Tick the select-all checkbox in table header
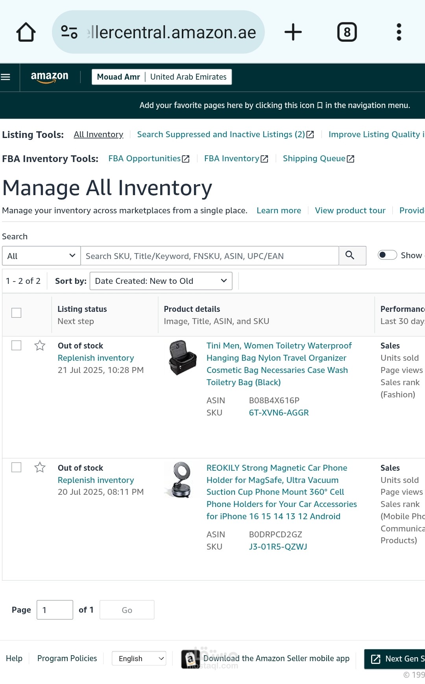 point(16,313)
